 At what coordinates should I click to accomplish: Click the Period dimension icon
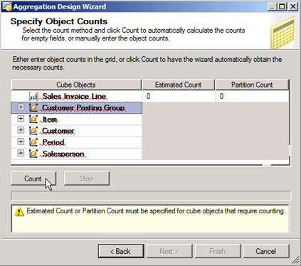click(x=33, y=142)
